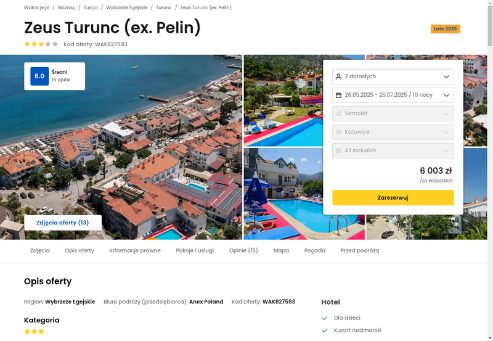Screen dimensions: 493x341
Task: Expand the 2 dorosłych guests dropdown
Action: pos(393,76)
